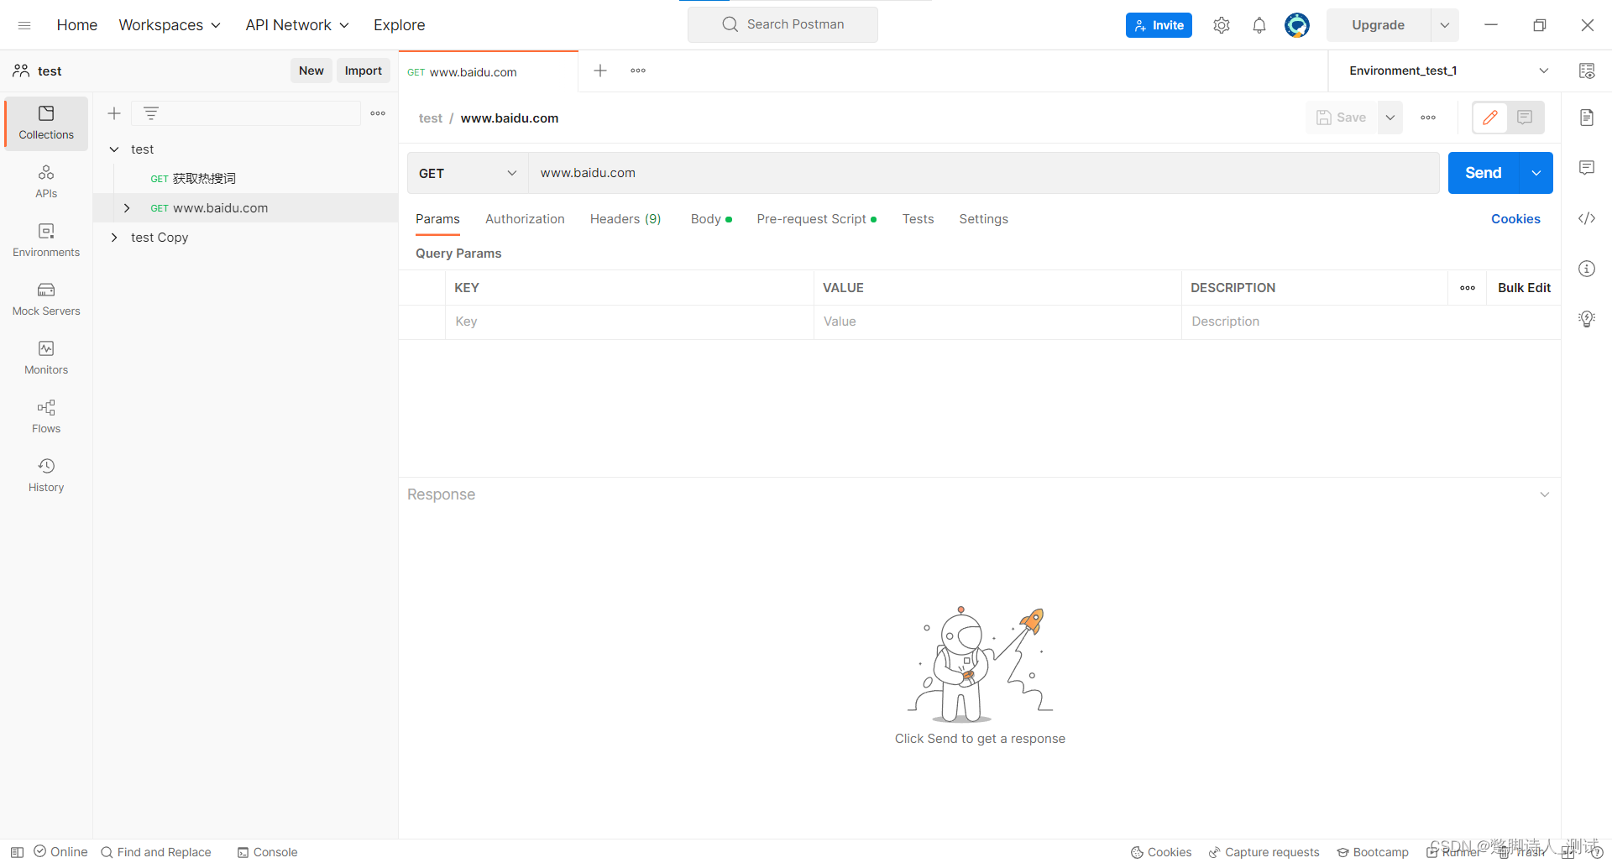Screen dimensions: 1612x863
Task: Collapse the test collection
Action: point(114,149)
